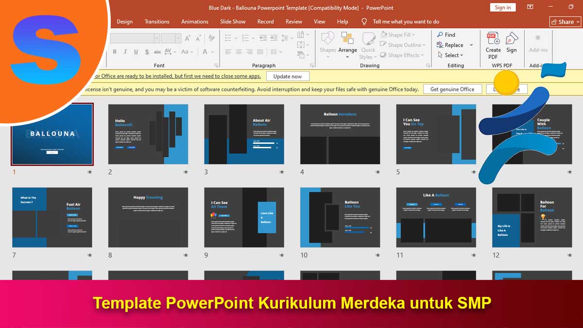This screenshot has height=328, width=583.
Task: Align text right in Paragraph group
Action: point(249,52)
